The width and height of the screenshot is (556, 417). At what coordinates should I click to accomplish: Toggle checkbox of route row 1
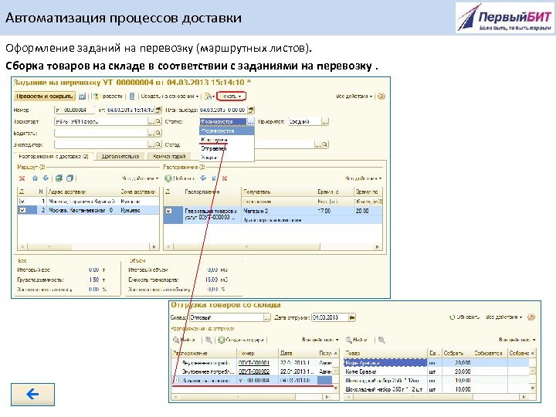coord(22,202)
